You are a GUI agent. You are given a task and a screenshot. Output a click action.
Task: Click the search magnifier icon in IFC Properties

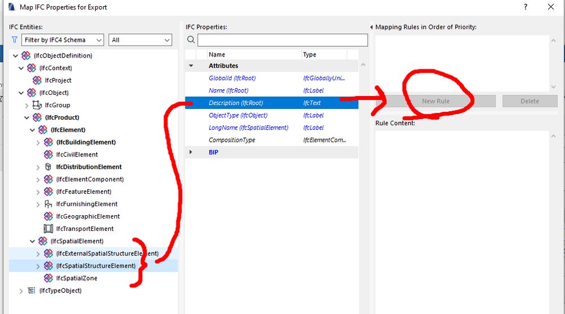point(191,40)
